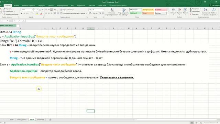
Task: Decrease font size with smaller A icon
Action: click(43, 10)
